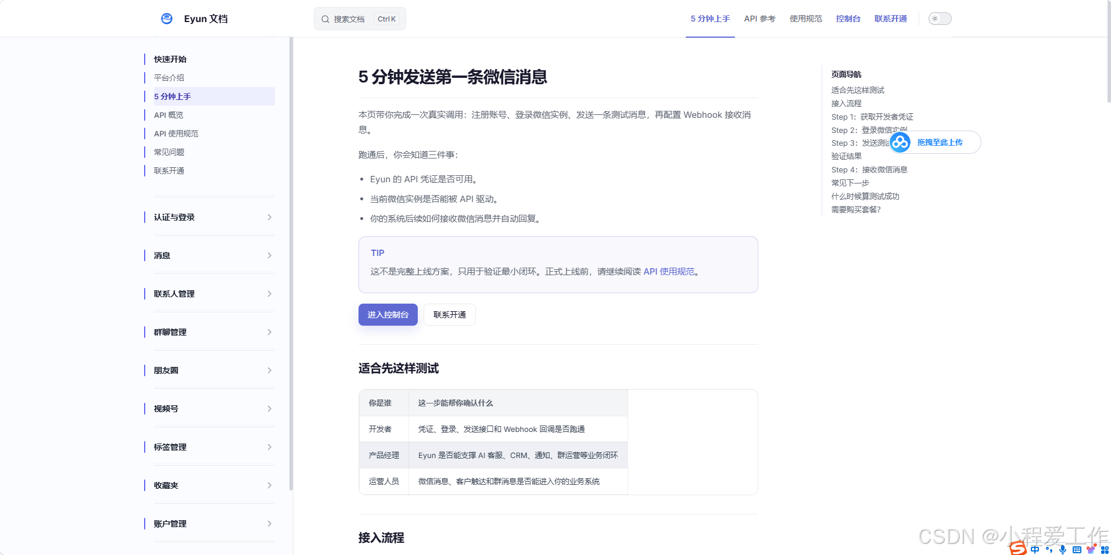Click the 快速开始 sidebar heading

(170, 59)
